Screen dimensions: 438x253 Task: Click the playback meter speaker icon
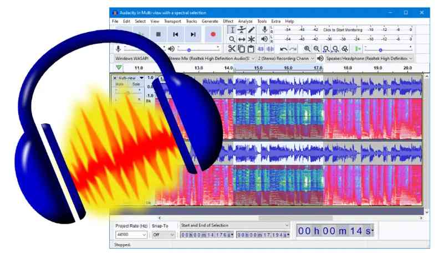tap(264, 39)
